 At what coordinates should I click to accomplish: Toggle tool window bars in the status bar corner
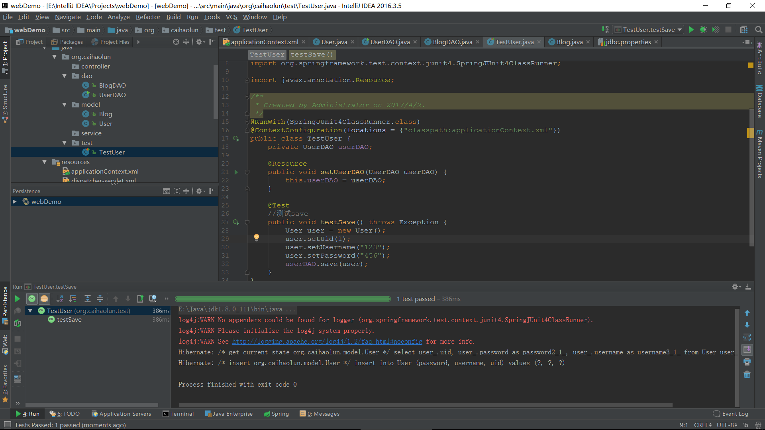pyautogui.click(x=8, y=425)
